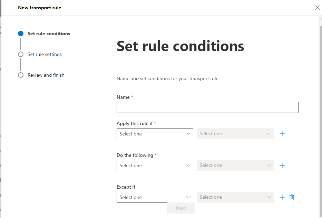322x218 pixels.
Task: Open the first Apply this rule if dropdown
Action: click(x=155, y=134)
